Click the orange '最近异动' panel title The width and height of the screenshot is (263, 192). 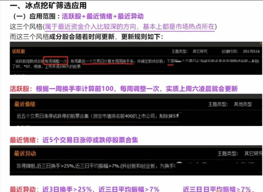25,153
